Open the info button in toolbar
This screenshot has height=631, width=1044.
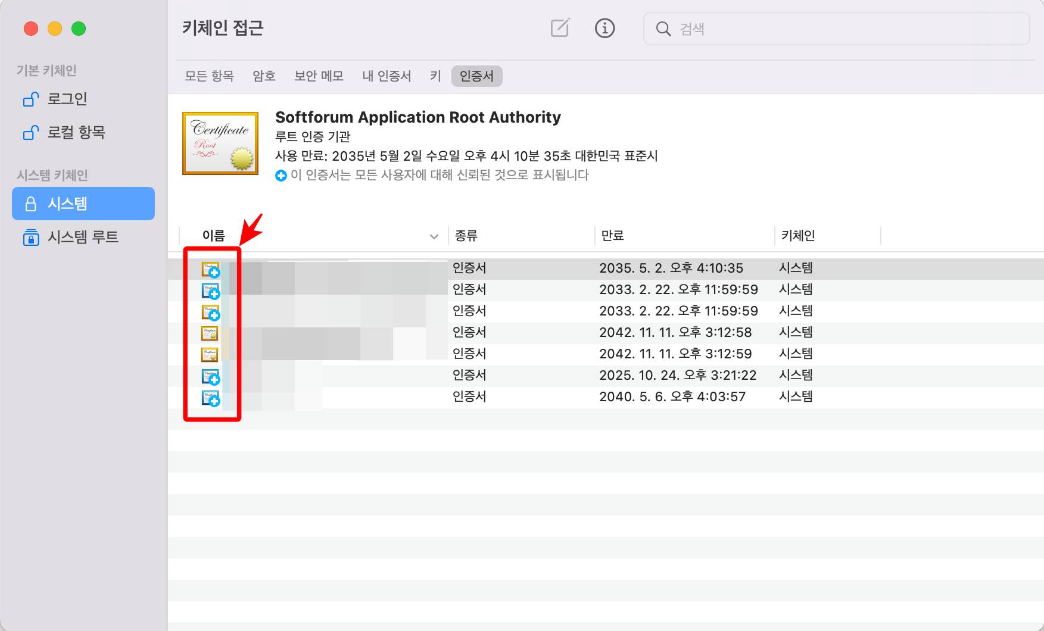click(x=604, y=28)
